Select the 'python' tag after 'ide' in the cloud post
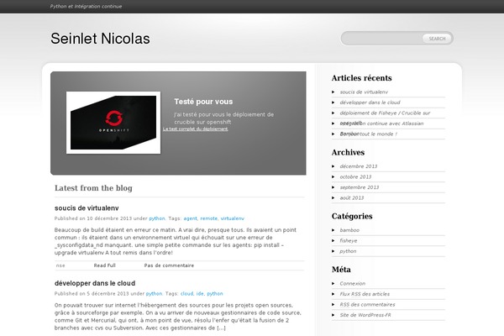This screenshot has height=336, width=504. point(215,293)
